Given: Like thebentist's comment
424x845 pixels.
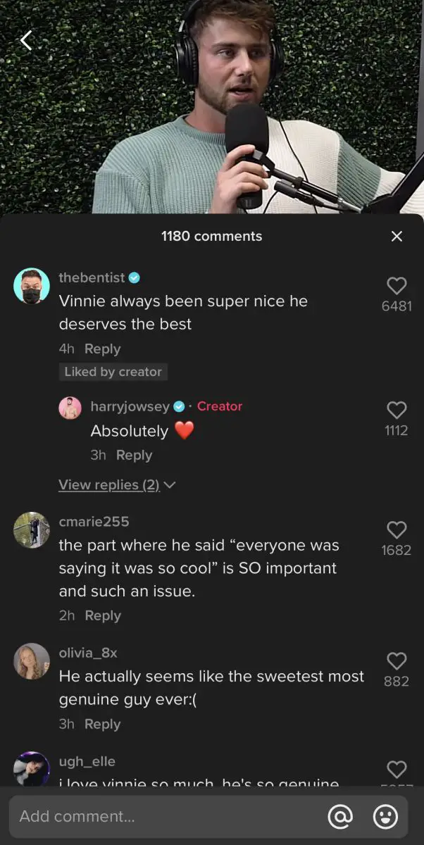Looking at the screenshot, I should (397, 285).
